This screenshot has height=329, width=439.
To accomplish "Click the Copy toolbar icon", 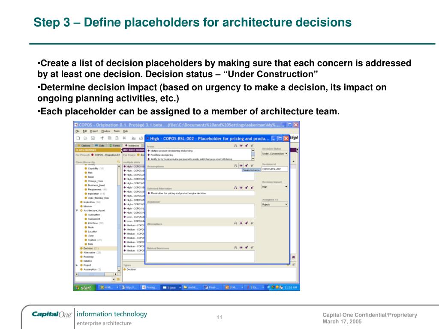I will click(x=109, y=138).
